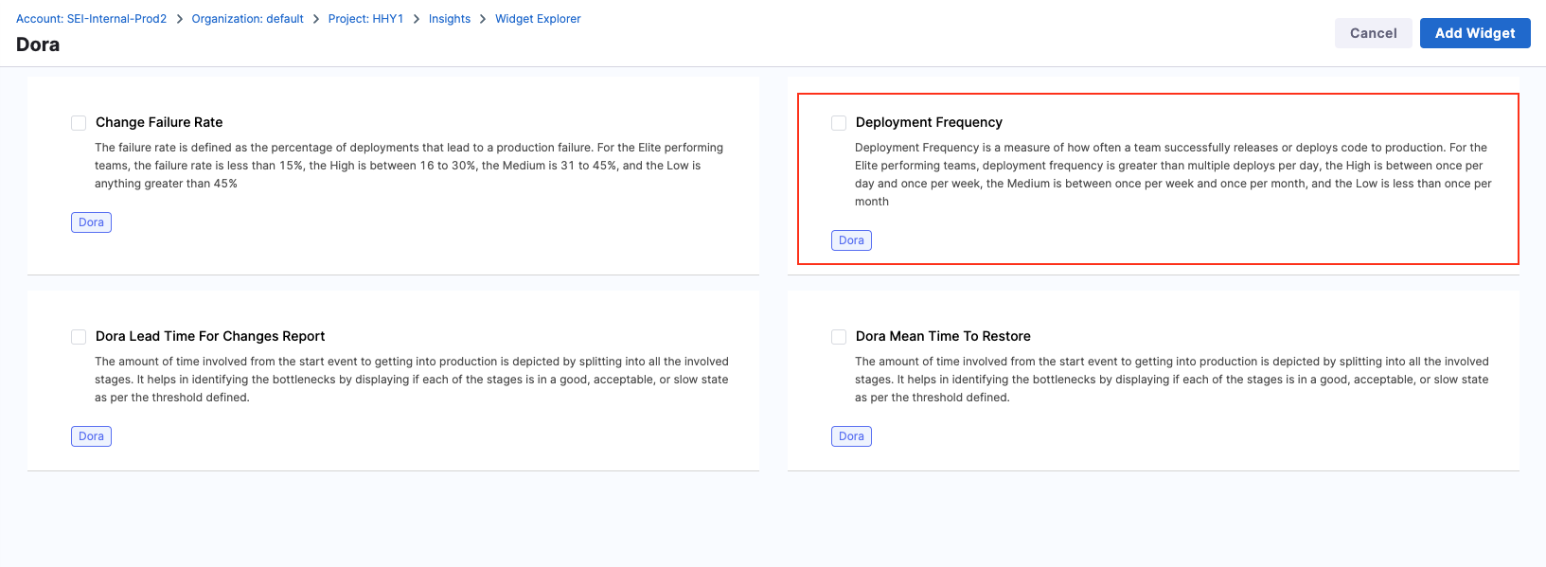
Task: Click the Dora tag under Change Failure Rate
Action: point(91,222)
